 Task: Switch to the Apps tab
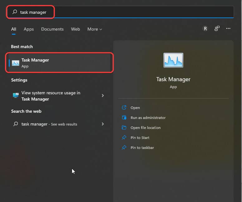point(29,29)
